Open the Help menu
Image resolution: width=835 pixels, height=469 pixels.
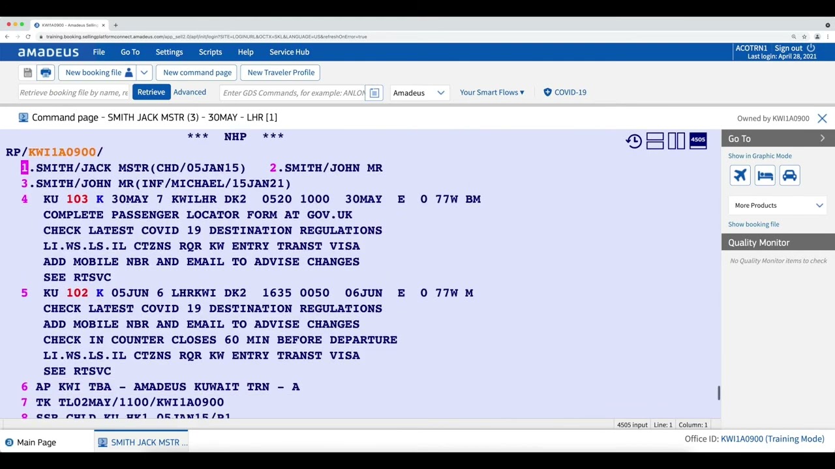pyautogui.click(x=245, y=52)
